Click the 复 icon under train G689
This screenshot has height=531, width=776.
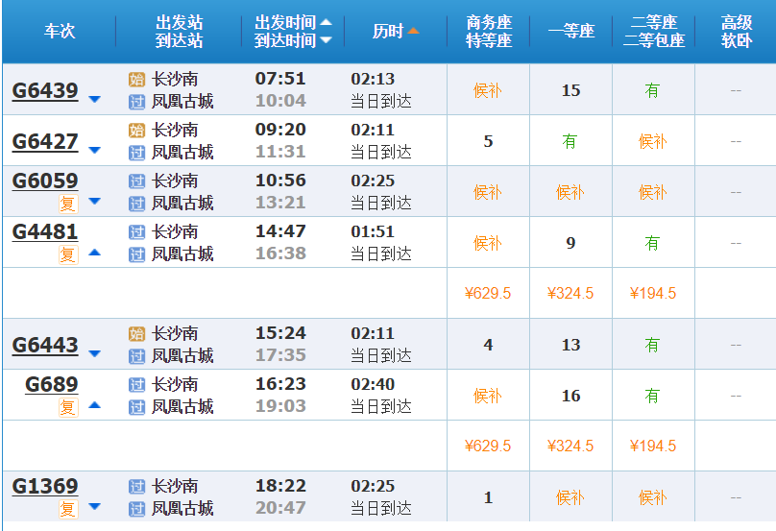67,407
